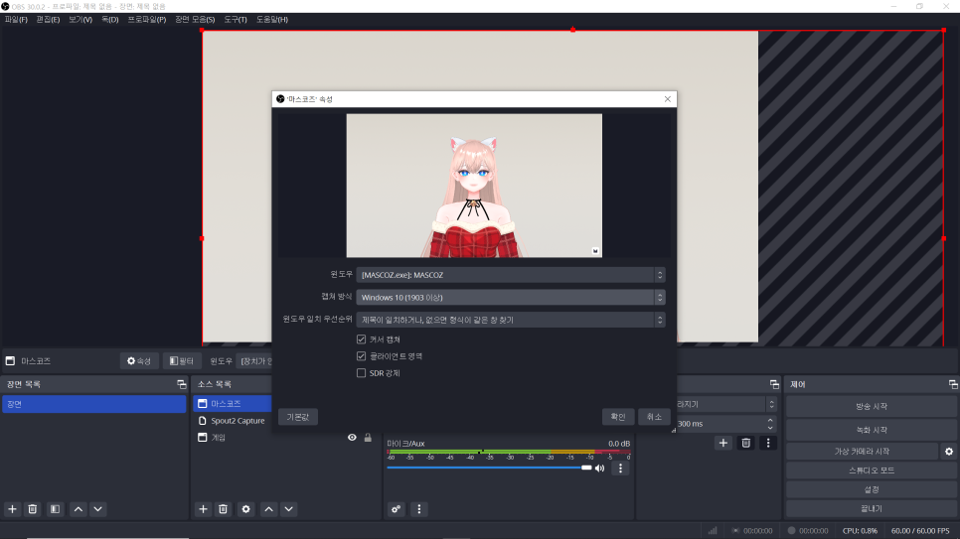Image resolution: width=960 pixels, height=539 pixels.
Task: Move source up arrow in source list
Action: [x=268, y=509]
